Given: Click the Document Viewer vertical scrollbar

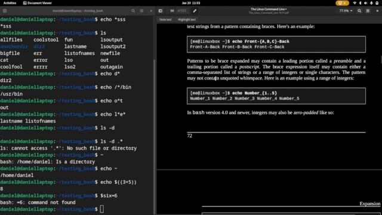Looking at the screenshot, I should pos(381,60).
